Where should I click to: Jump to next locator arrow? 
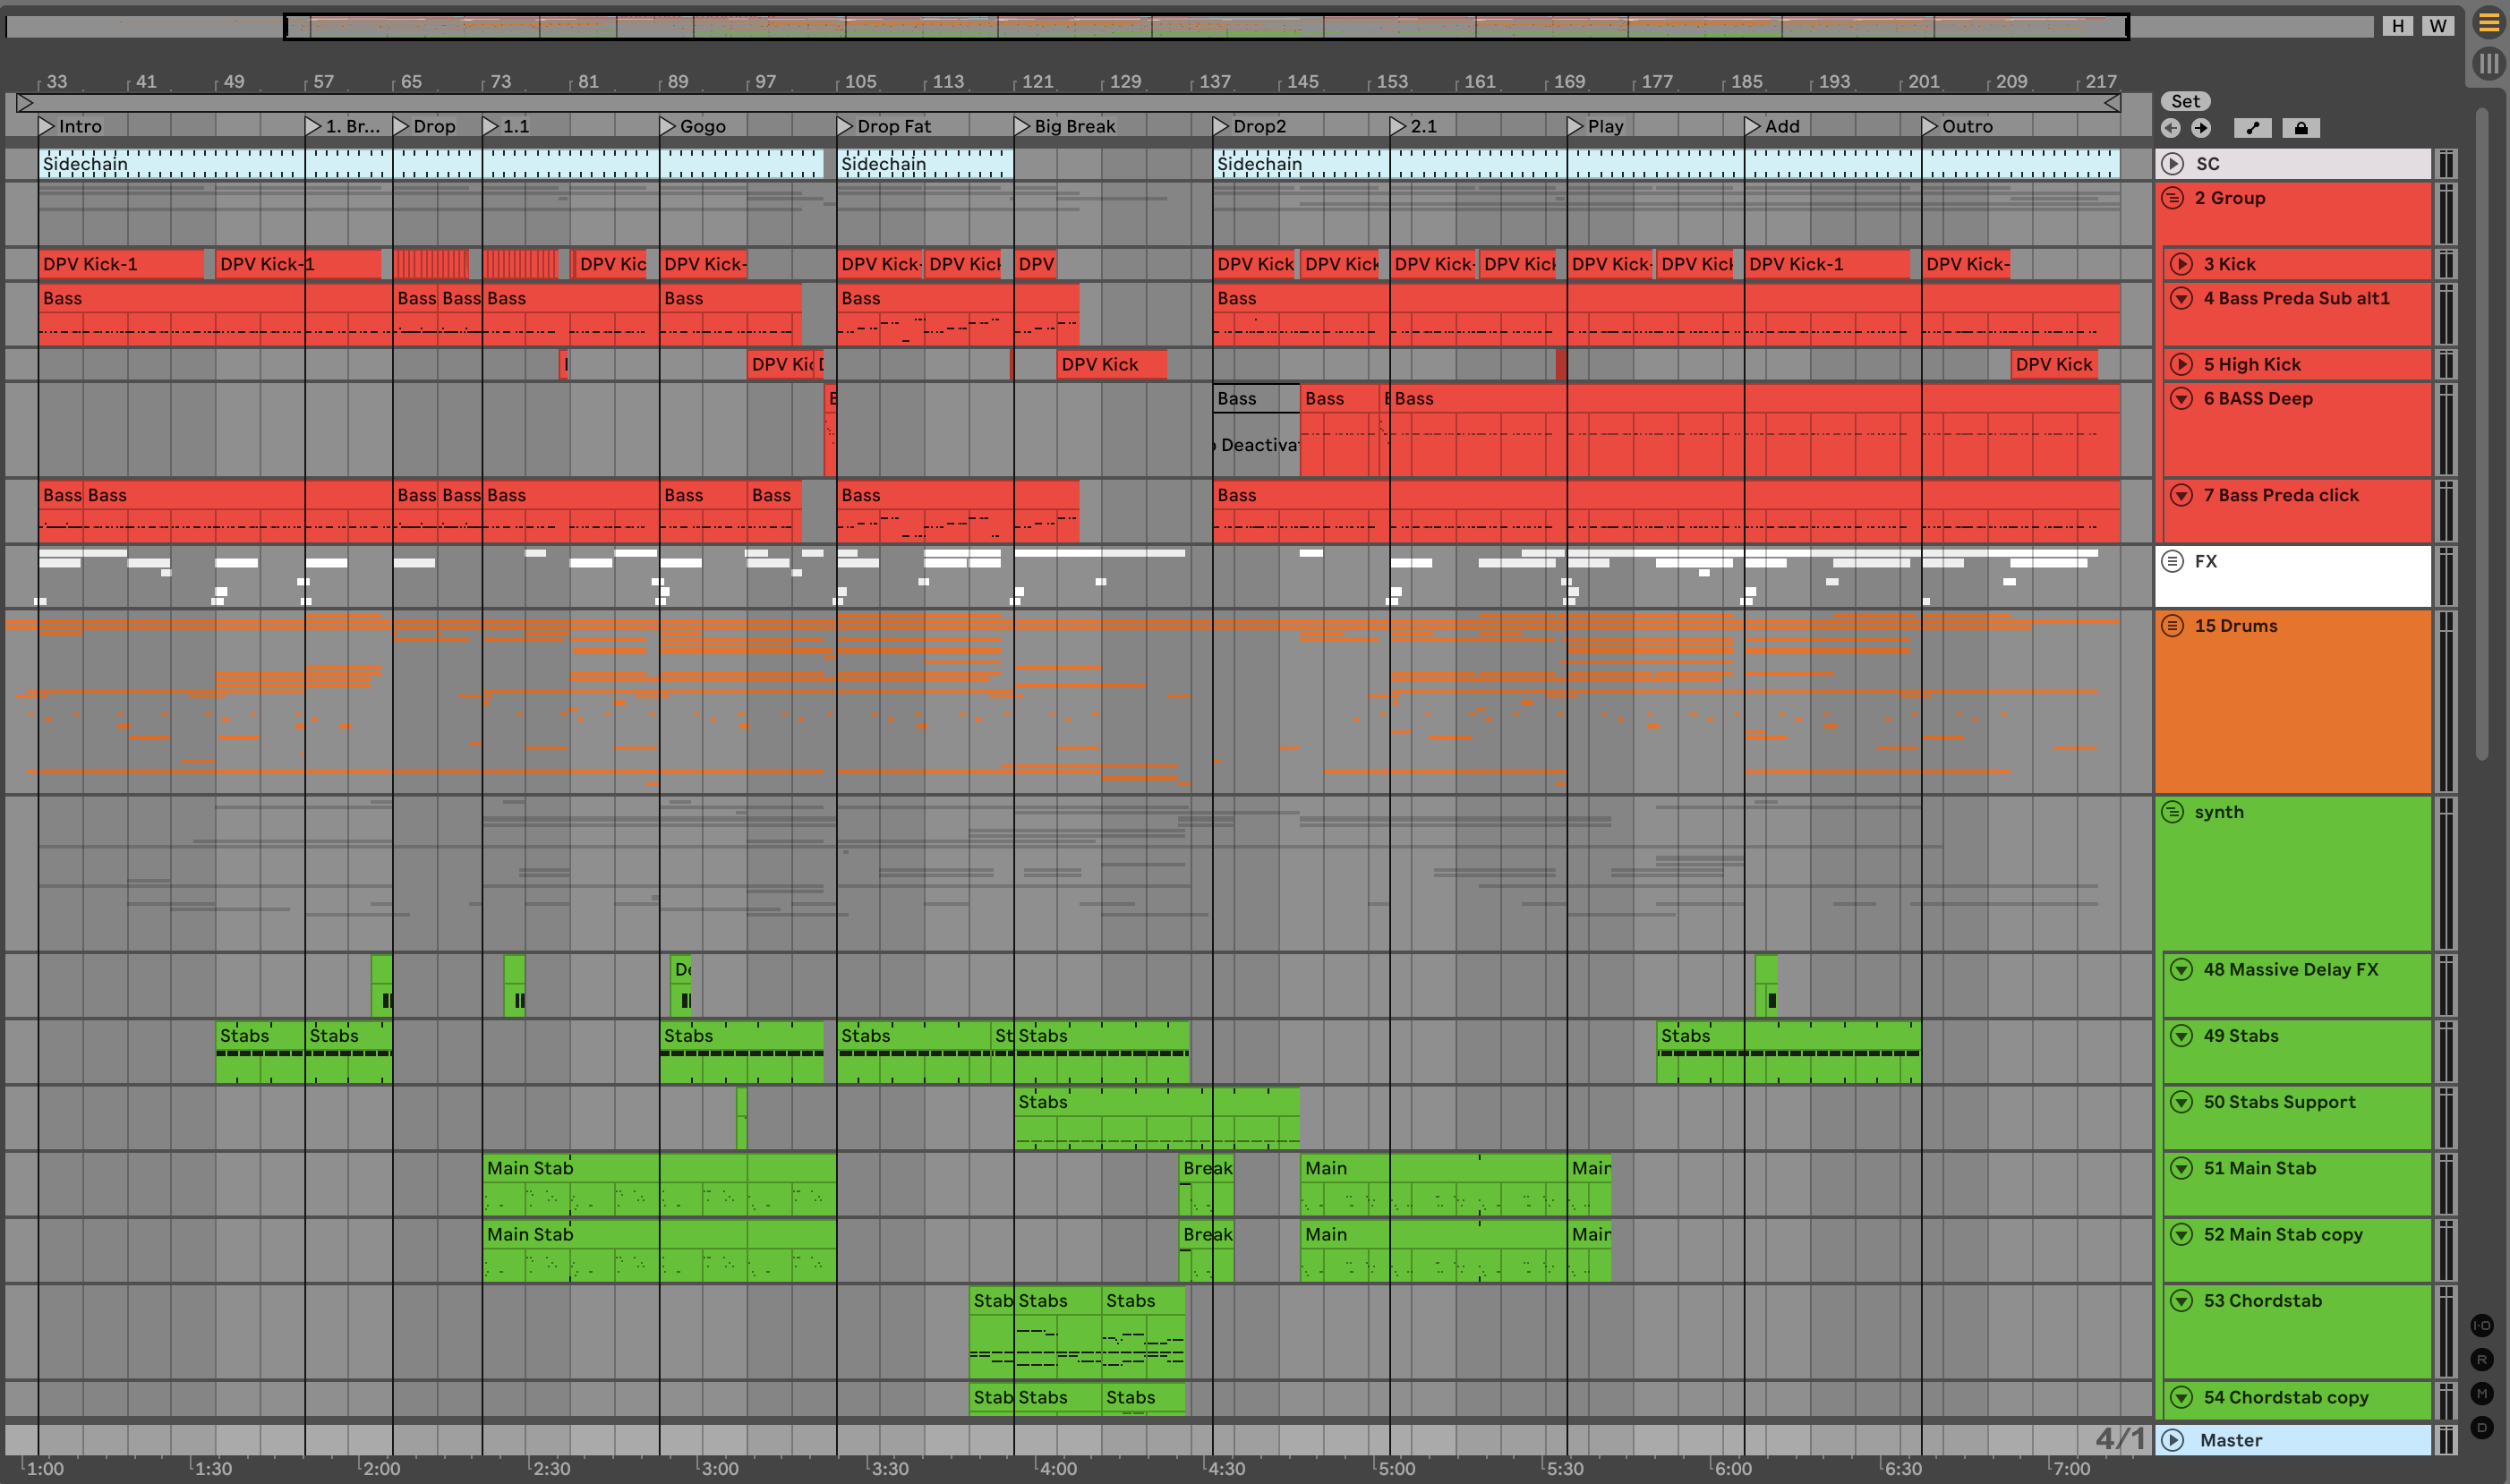point(2201,128)
